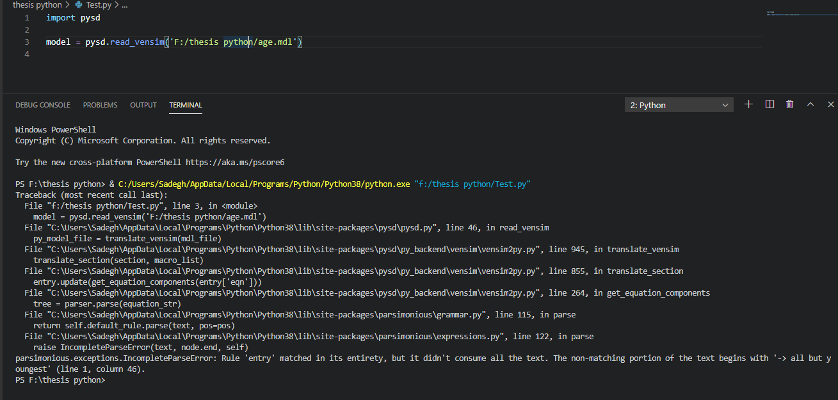Close the panel with the X icon
Image resolution: width=838 pixels, height=400 pixels.
830,104
